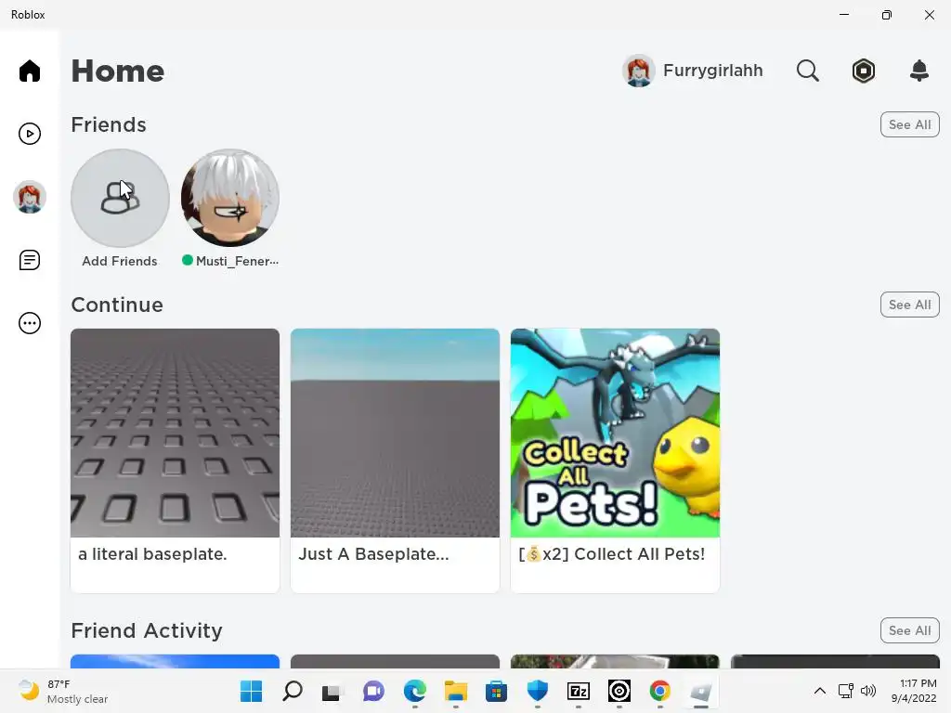Launch Google Chrome from taskbar
951x713 pixels.
660,691
